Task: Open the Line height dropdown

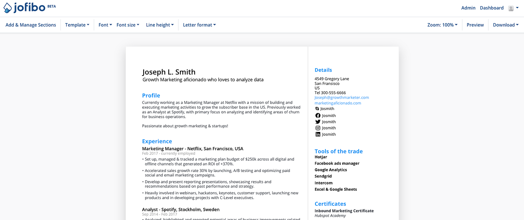Action: pos(160,25)
